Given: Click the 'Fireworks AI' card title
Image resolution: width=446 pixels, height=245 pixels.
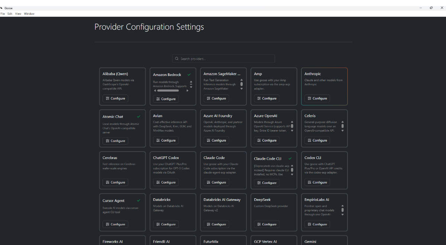Looking at the screenshot, I should 113,242.
